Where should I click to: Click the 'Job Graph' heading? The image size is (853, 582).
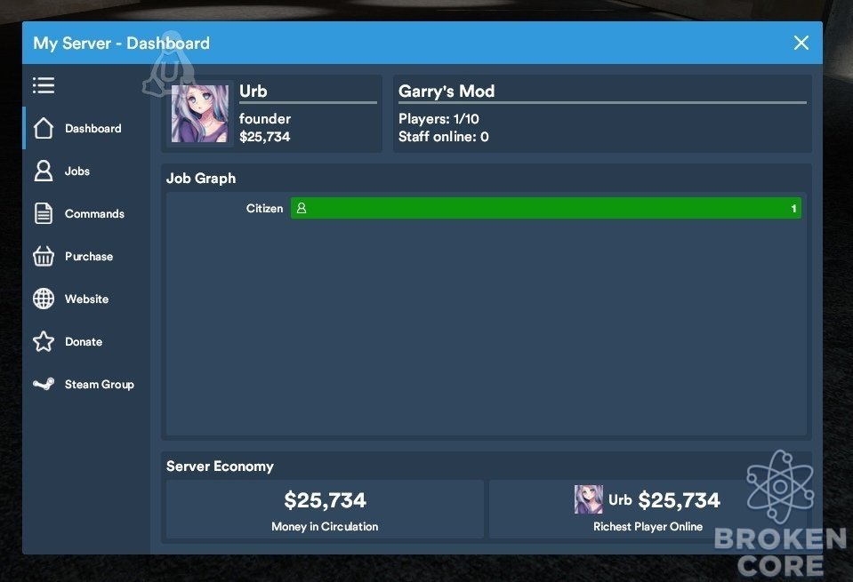pos(201,179)
